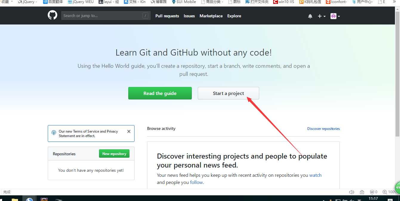Open File Explorer on the taskbar
Viewport: 400px width, 201px height.
[15, 200]
